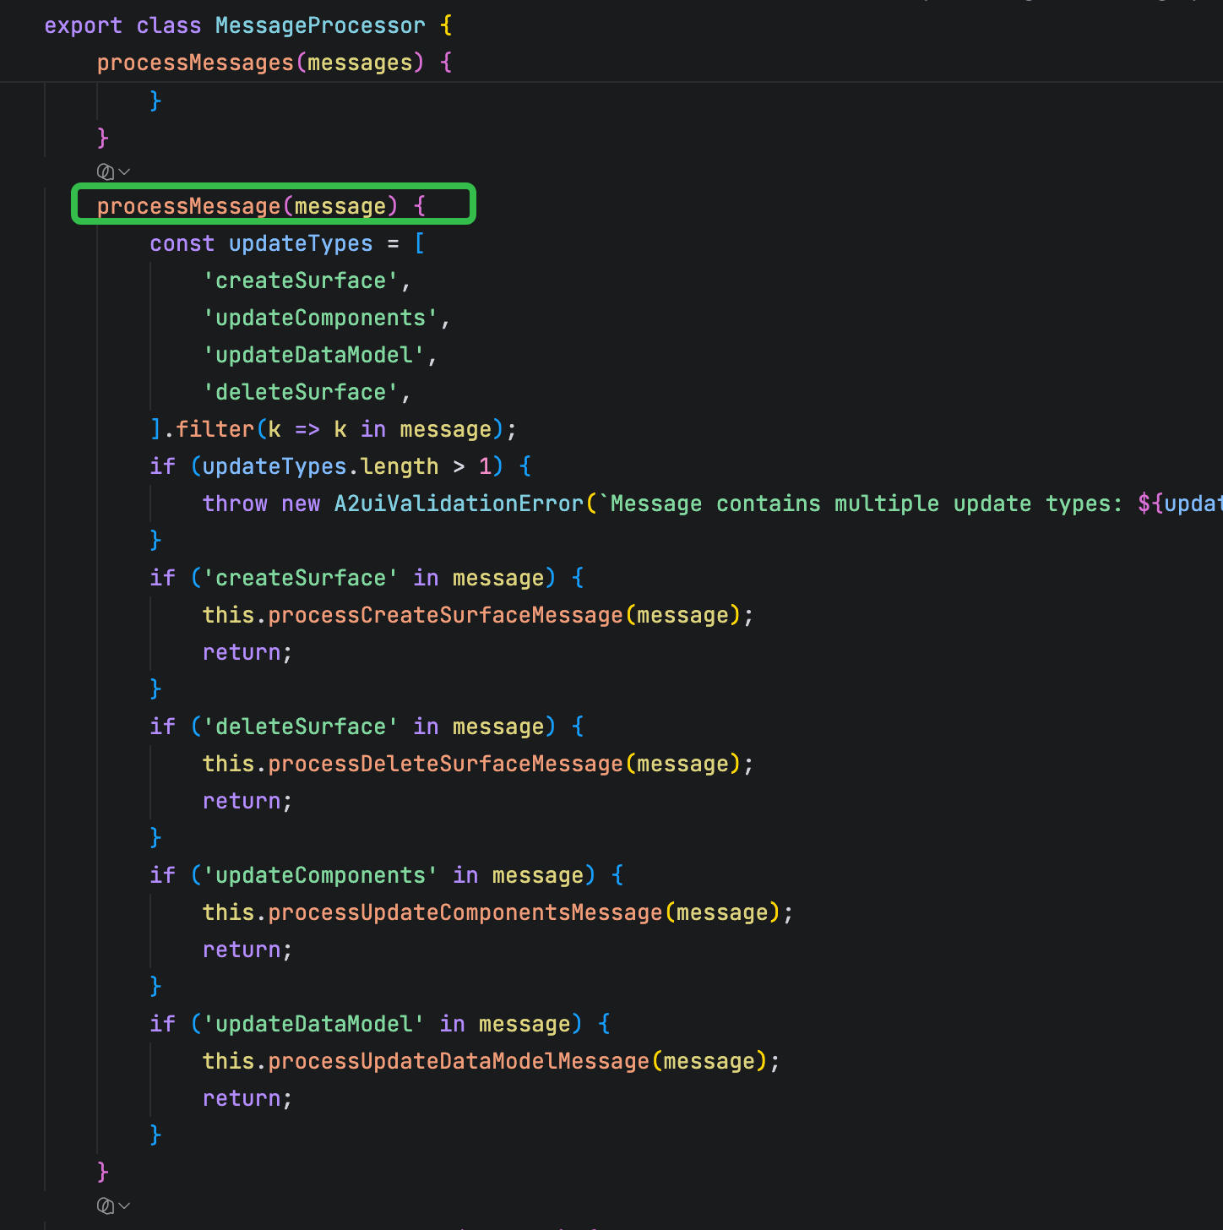Screen dimensions: 1223x1230
Task: Click the AI assistant icon above processMessage
Action: point(106,171)
